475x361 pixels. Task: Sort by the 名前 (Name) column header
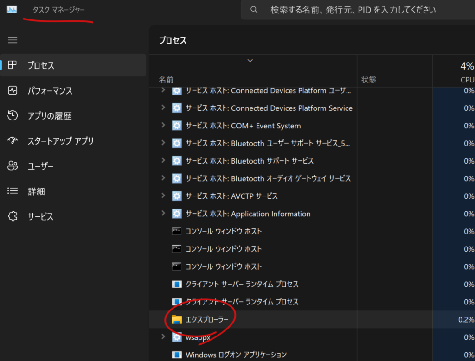click(x=167, y=80)
